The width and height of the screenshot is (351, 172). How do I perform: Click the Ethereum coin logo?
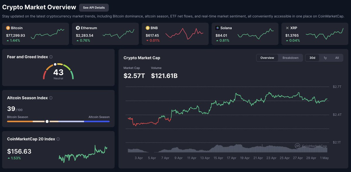[x=78, y=28]
